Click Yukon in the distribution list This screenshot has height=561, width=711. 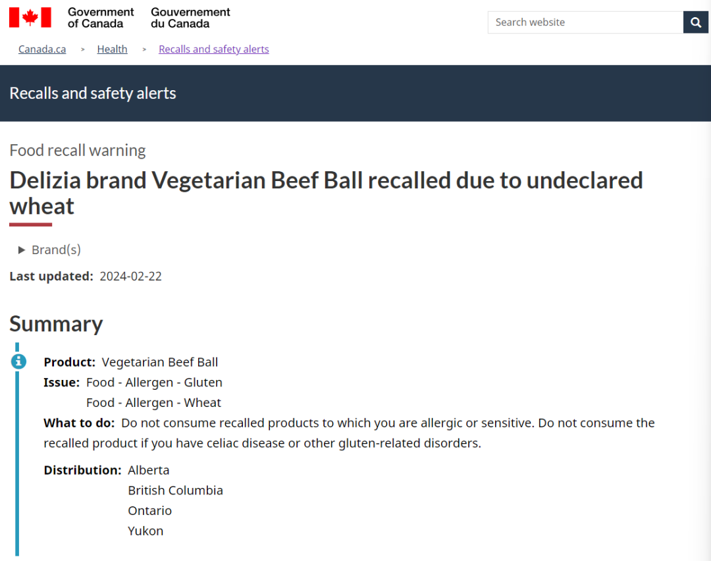pos(145,531)
